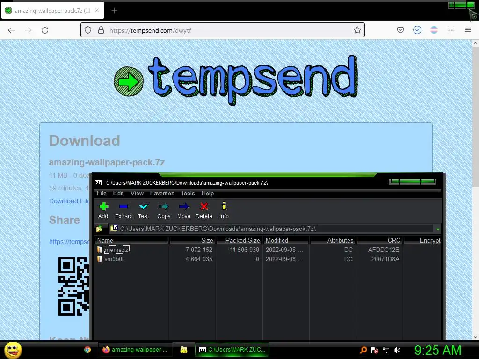
Task: Go up one folder level in 7-Zip
Action: click(100, 229)
